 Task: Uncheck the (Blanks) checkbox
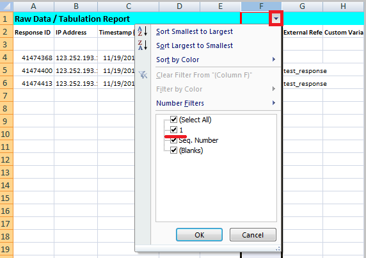(173, 150)
